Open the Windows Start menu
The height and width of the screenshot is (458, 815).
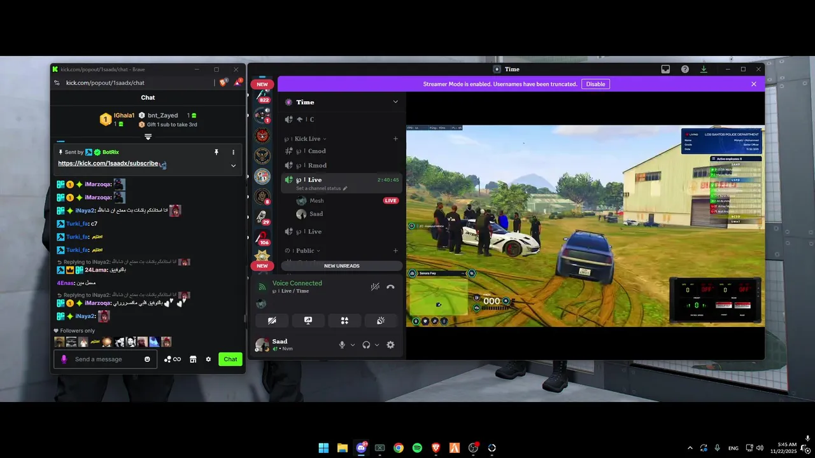tap(323, 448)
